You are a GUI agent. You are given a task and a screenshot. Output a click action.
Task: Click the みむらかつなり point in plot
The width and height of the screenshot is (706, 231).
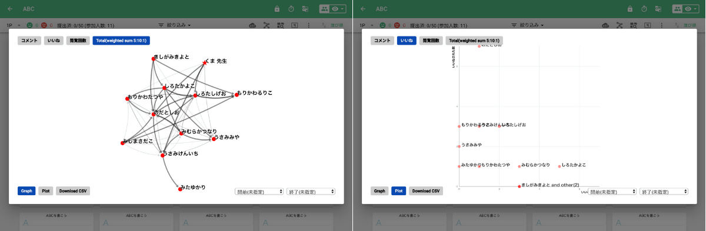coord(519,166)
